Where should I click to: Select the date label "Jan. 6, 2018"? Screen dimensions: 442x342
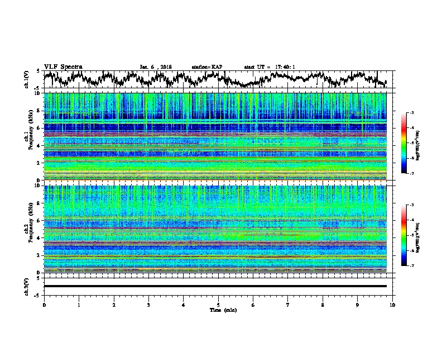click(x=156, y=67)
